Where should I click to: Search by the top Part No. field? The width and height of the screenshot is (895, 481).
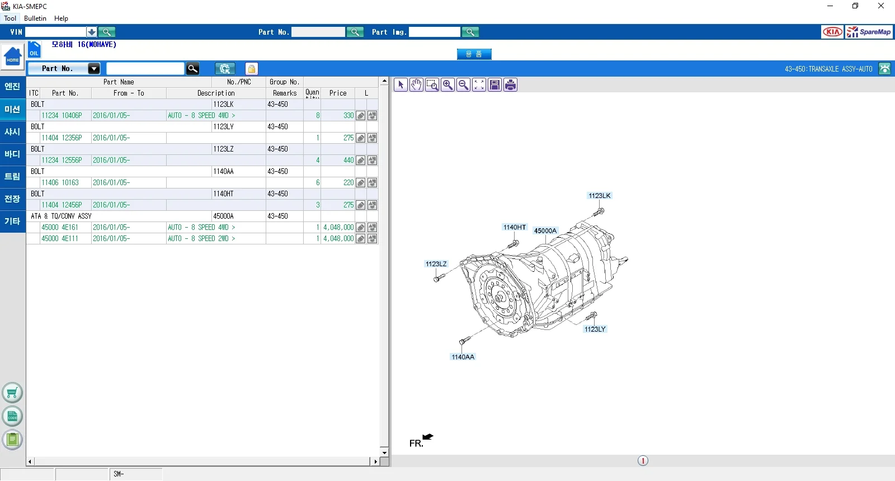tap(355, 32)
